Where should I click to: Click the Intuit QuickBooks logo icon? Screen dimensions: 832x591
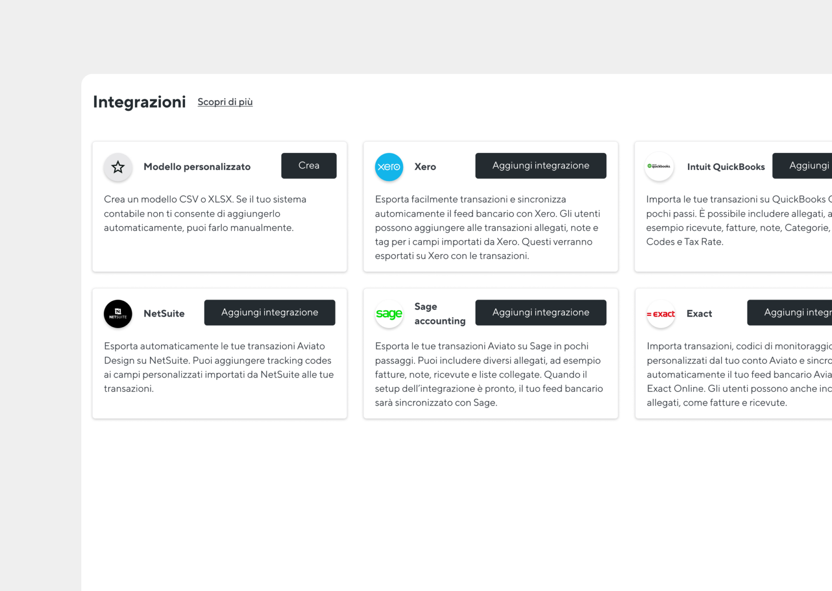pyautogui.click(x=659, y=166)
